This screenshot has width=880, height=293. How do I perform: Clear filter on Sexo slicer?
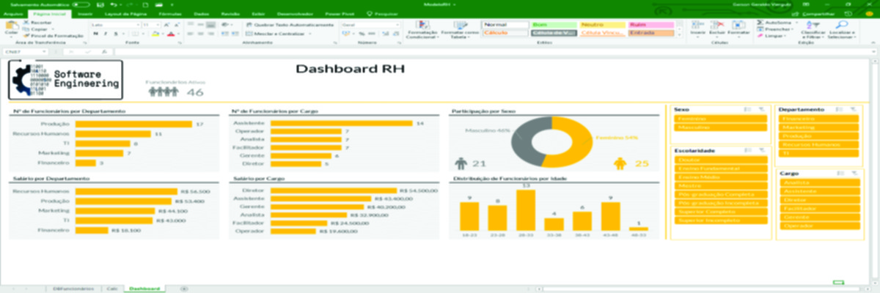point(763,109)
